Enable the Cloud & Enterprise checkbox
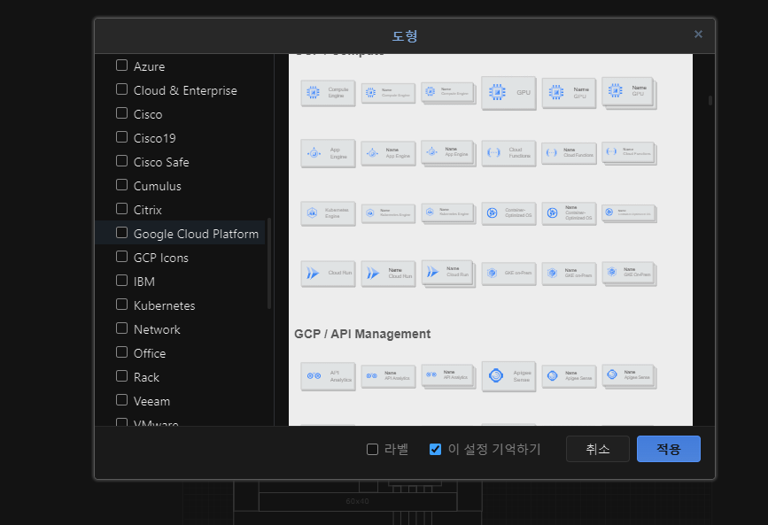 (121, 89)
